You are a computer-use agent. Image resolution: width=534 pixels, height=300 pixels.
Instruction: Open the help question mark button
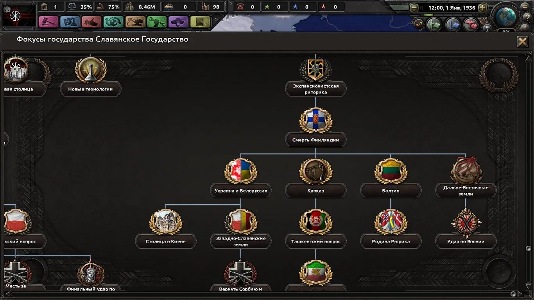tap(527, 18)
